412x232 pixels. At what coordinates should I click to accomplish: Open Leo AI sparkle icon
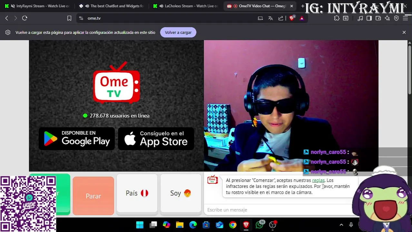coord(387,18)
